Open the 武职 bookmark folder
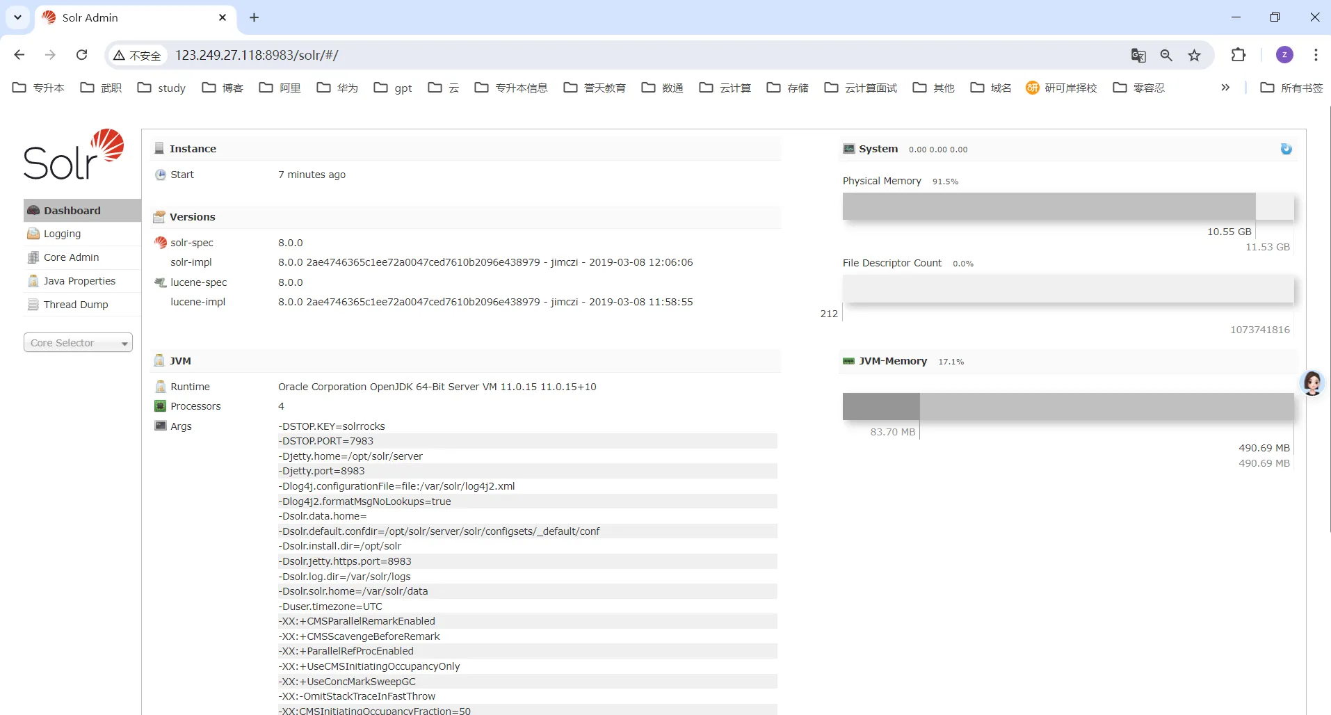This screenshot has height=715, width=1331. pos(102,88)
